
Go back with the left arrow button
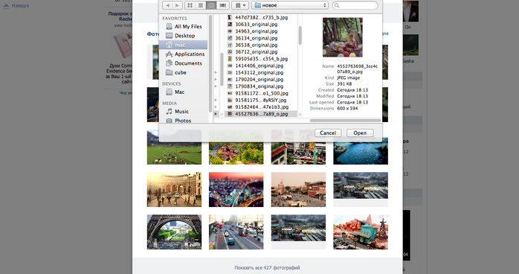point(167,5)
